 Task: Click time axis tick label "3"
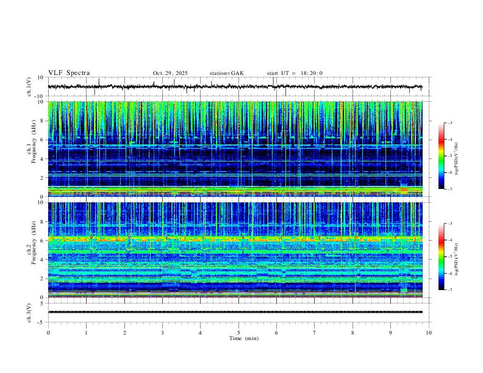[162, 333]
